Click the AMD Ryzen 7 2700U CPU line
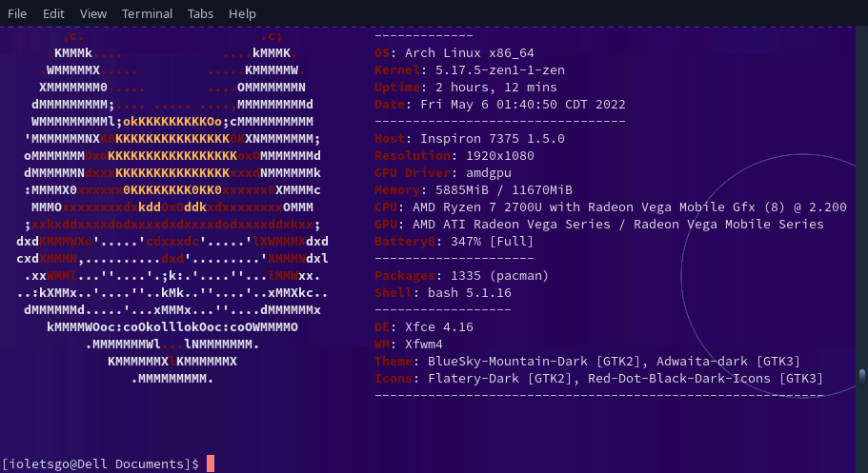 610,207
